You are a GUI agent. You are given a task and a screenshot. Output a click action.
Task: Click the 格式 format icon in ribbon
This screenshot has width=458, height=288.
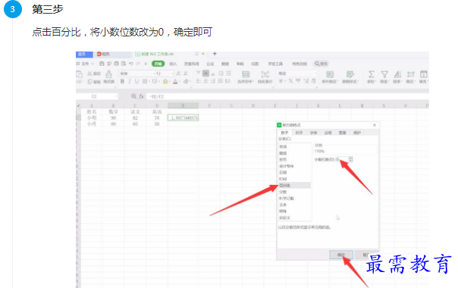[x=411, y=74]
